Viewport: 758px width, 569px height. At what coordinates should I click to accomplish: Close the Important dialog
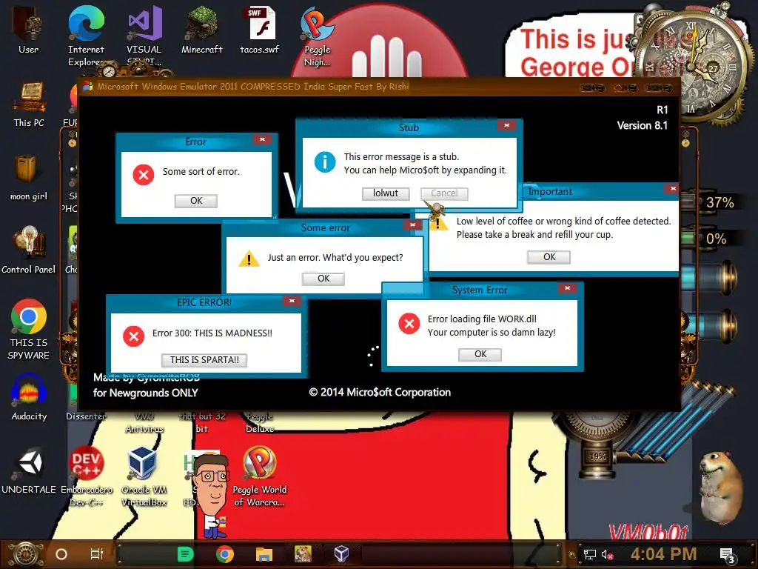(x=672, y=189)
